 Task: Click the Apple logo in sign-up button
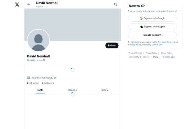tap(142, 26)
